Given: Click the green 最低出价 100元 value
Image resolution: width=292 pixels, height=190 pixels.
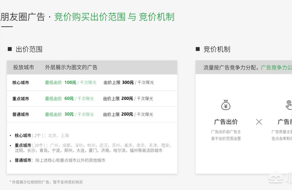Looking at the screenshot, I should tap(71, 83).
